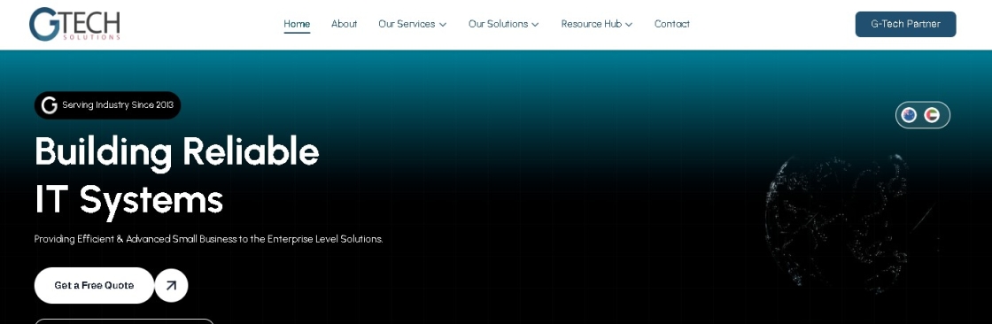Image resolution: width=992 pixels, height=324 pixels.
Task: Click the G-Tech Partner button
Action: [x=905, y=24]
